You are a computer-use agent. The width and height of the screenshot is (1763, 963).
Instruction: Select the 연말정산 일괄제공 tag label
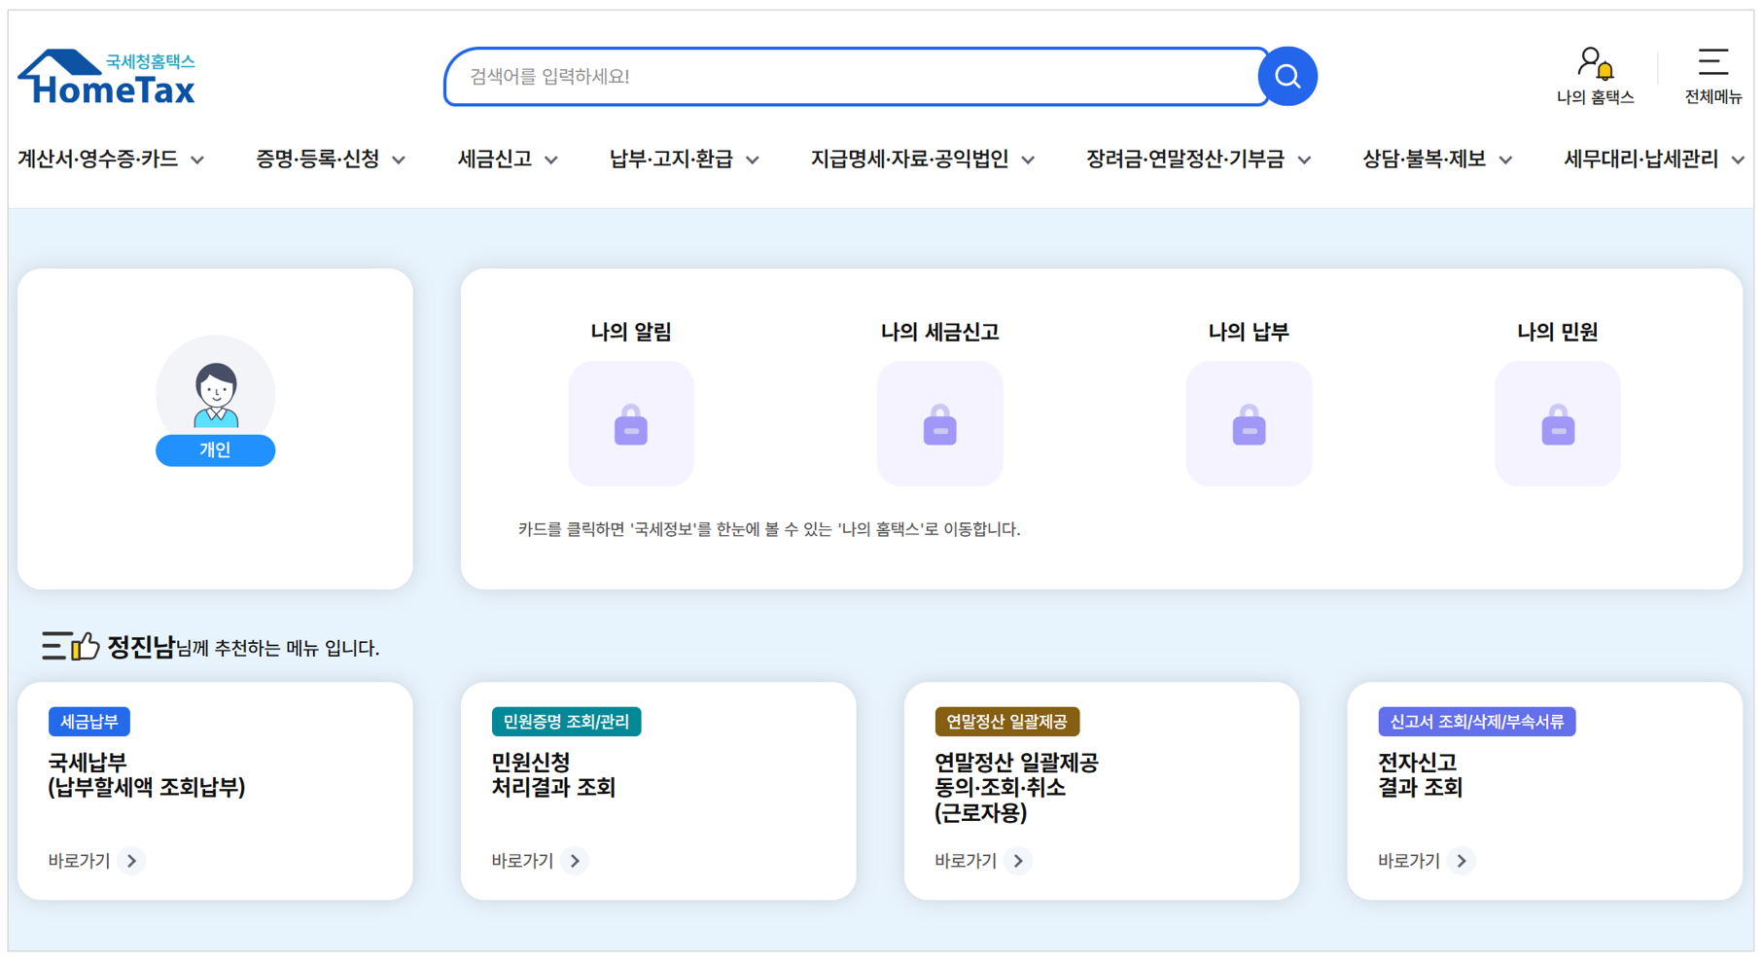pos(1008,721)
